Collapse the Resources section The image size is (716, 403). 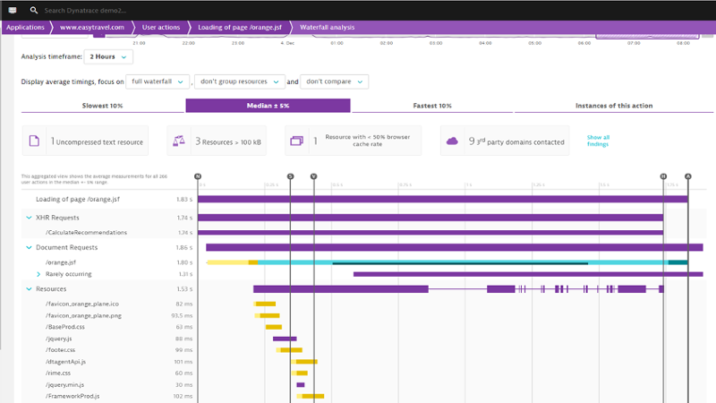click(29, 289)
